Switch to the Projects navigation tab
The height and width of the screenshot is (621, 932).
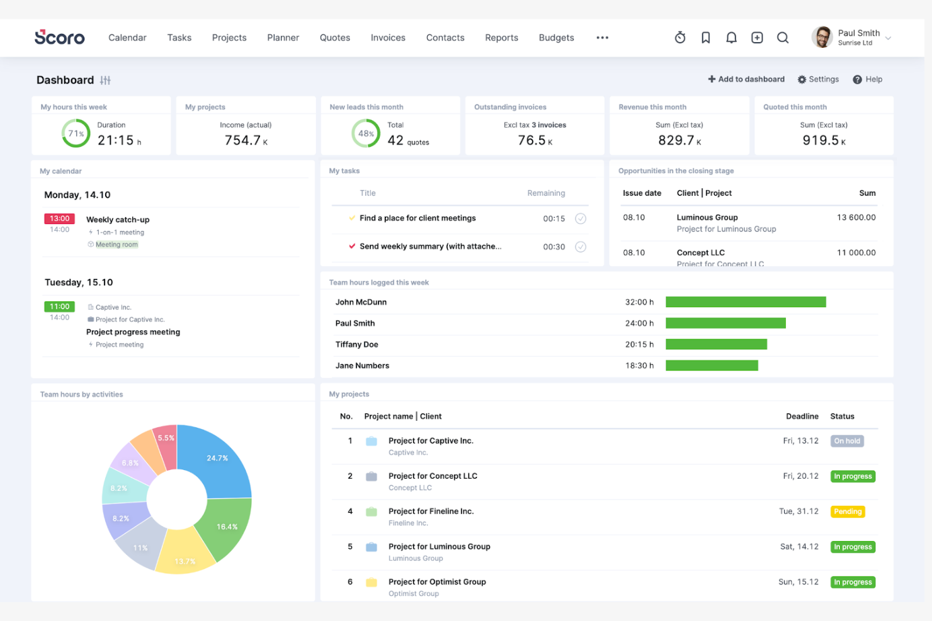pos(229,38)
